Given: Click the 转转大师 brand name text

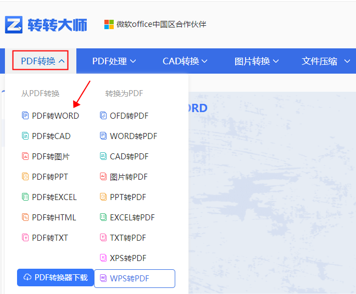Looking at the screenshot, I should coord(57,25).
